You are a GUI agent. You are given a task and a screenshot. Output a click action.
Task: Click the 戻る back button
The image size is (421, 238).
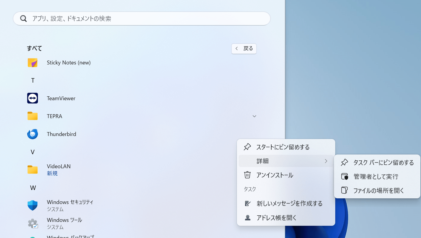pyautogui.click(x=244, y=49)
